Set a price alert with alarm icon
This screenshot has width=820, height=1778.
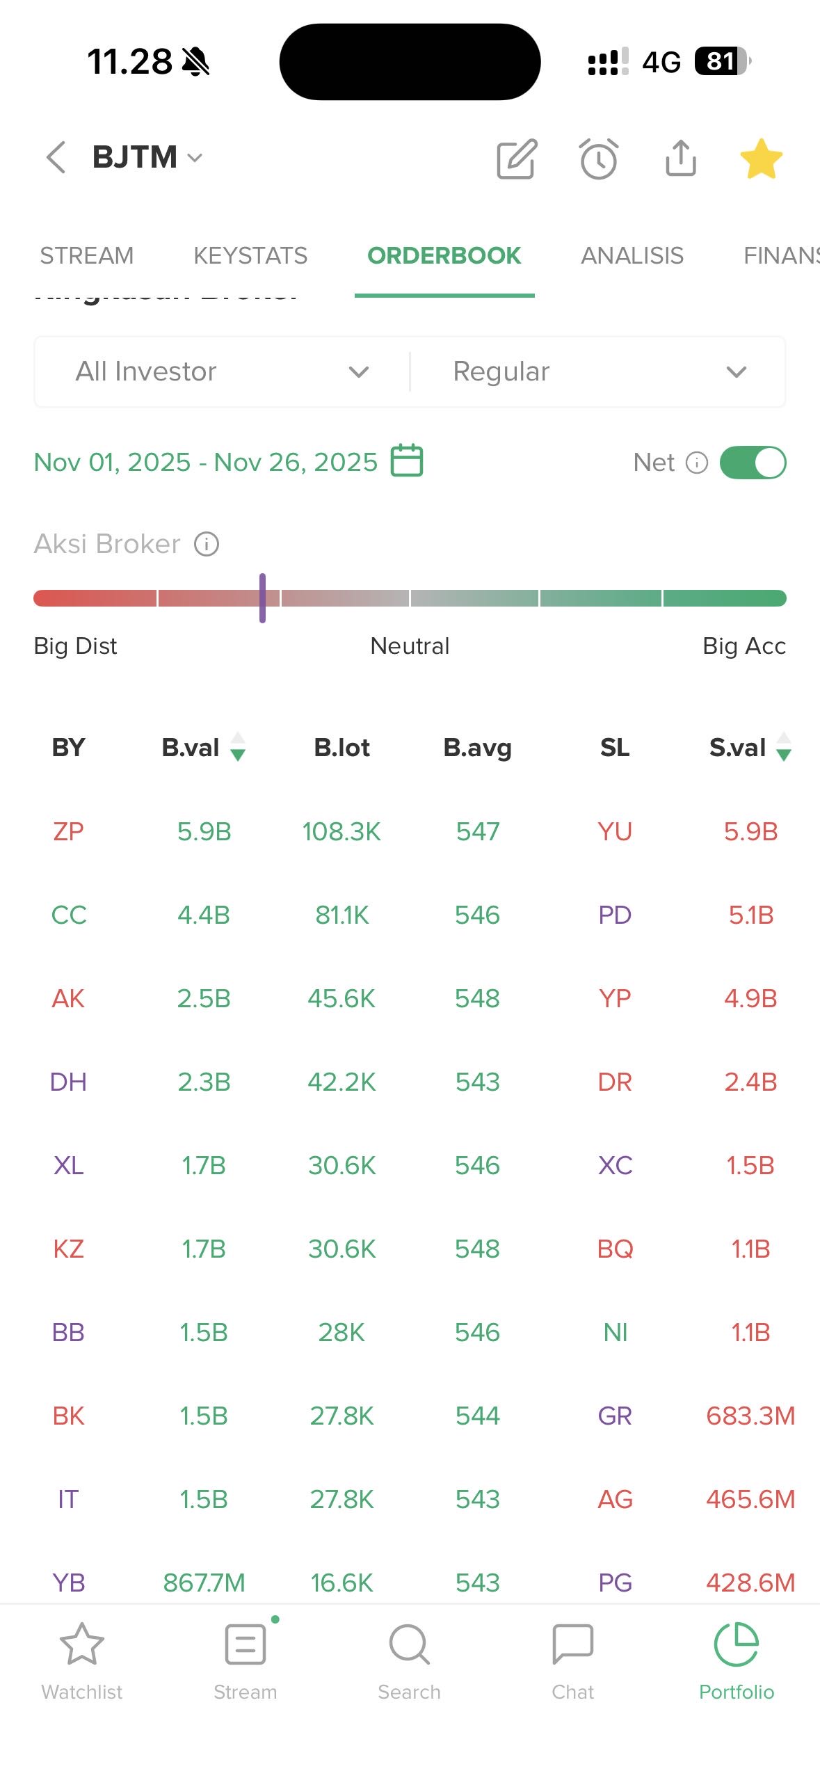(x=598, y=159)
